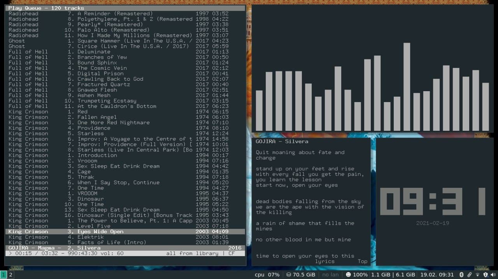Click the 'GOJIRA - Silvera' lyrics title

point(282,142)
